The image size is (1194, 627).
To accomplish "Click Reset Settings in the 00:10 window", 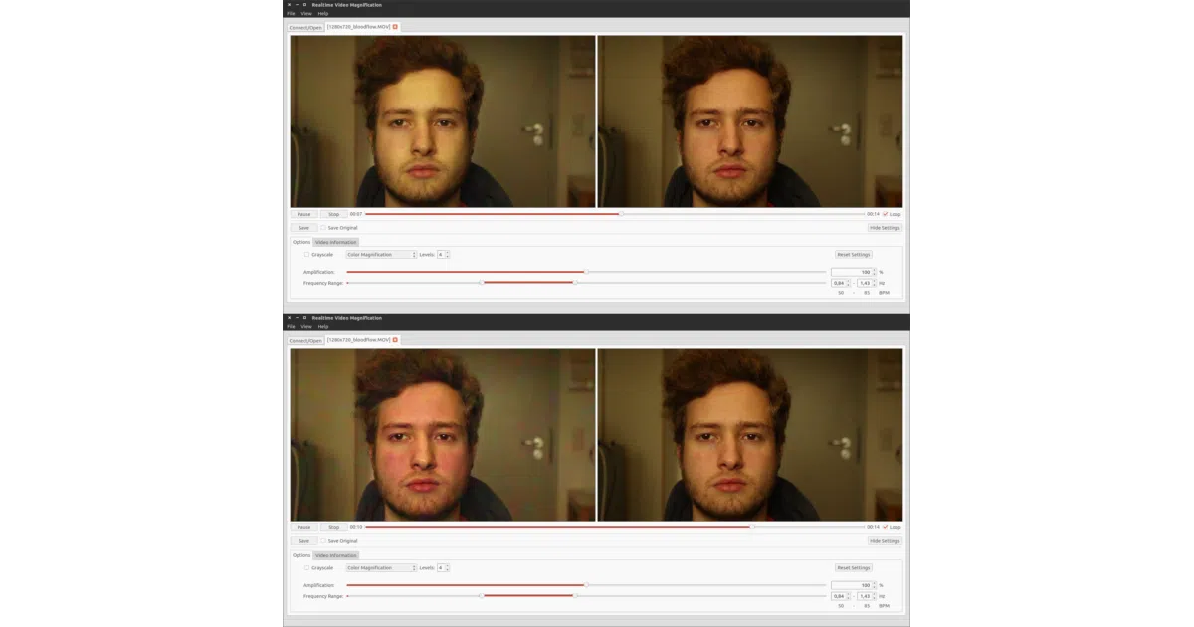I will tap(854, 568).
